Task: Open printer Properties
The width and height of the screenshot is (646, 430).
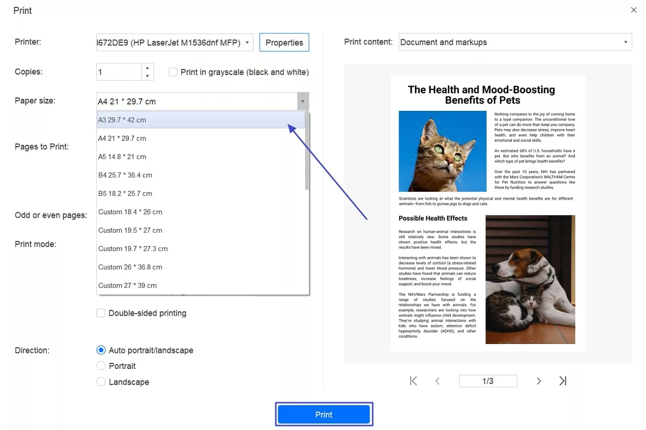Action: tap(284, 43)
